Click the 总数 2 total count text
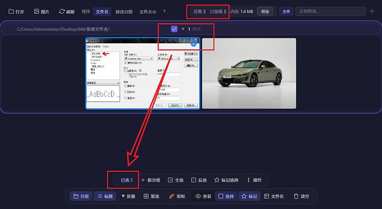 (199, 12)
